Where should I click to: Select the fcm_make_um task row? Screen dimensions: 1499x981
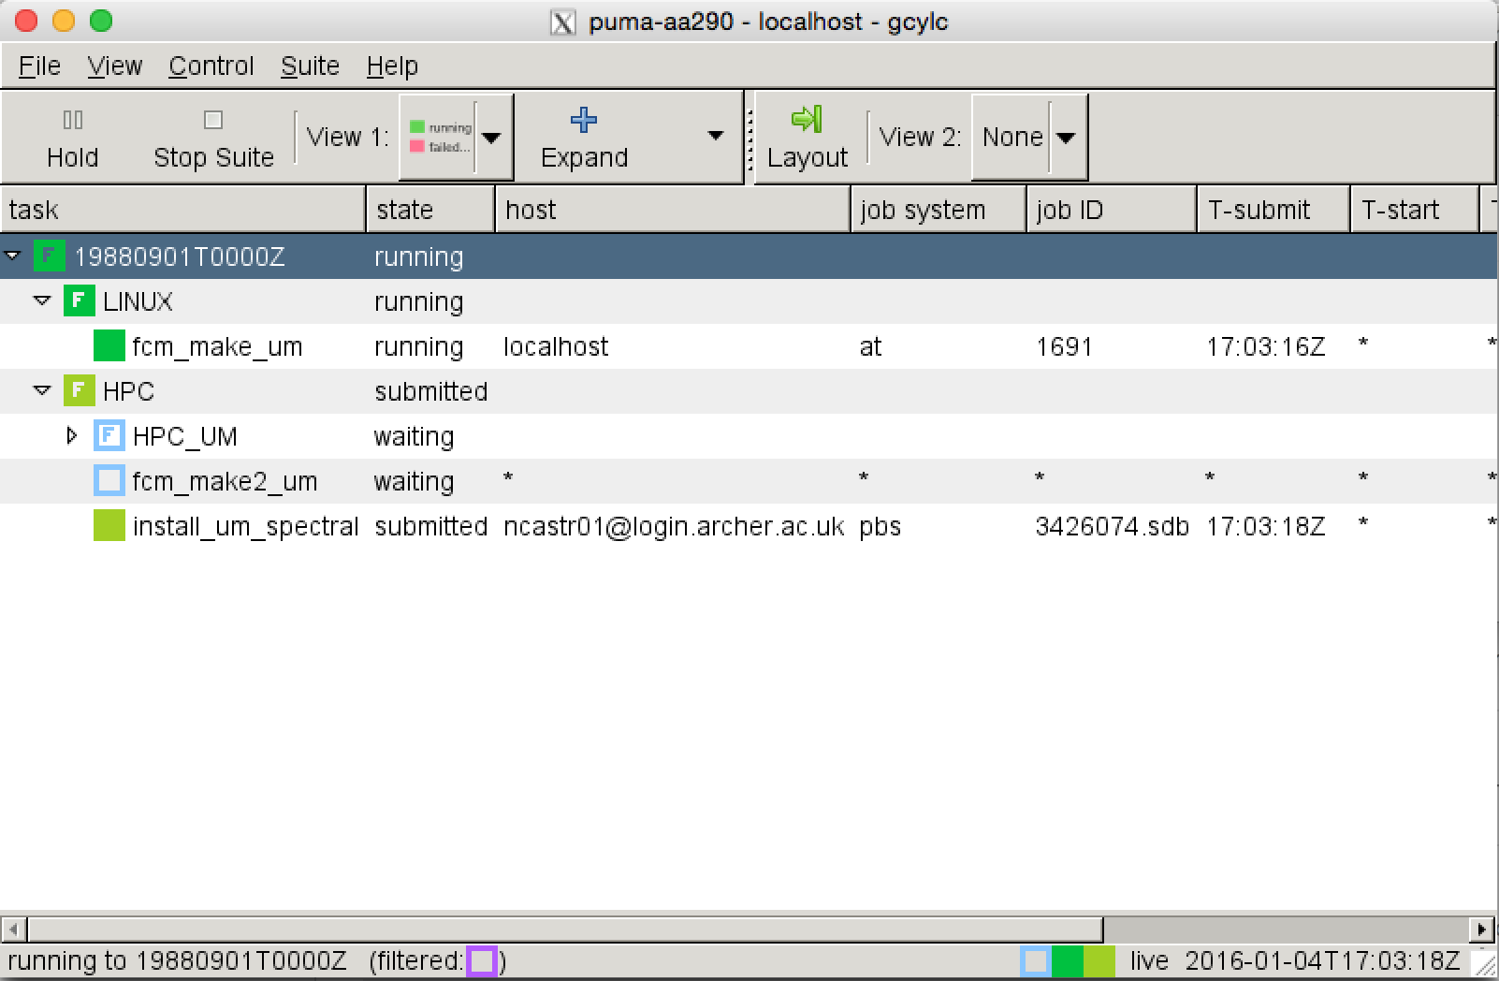(749, 346)
